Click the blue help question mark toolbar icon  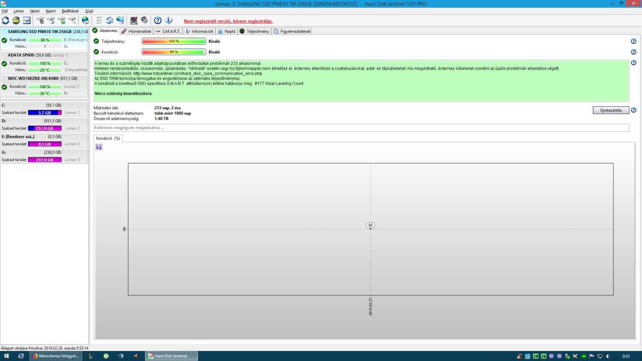pyautogui.click(x=157, y=21)
